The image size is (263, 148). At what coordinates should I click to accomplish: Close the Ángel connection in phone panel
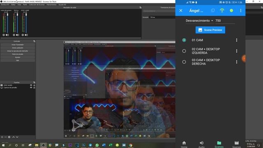point(181,11)
